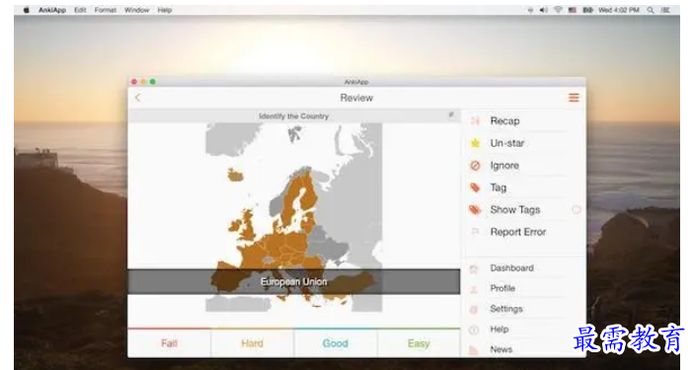Rate the card as Good
This screenshot has width=693, height=370.
[335, 343]
